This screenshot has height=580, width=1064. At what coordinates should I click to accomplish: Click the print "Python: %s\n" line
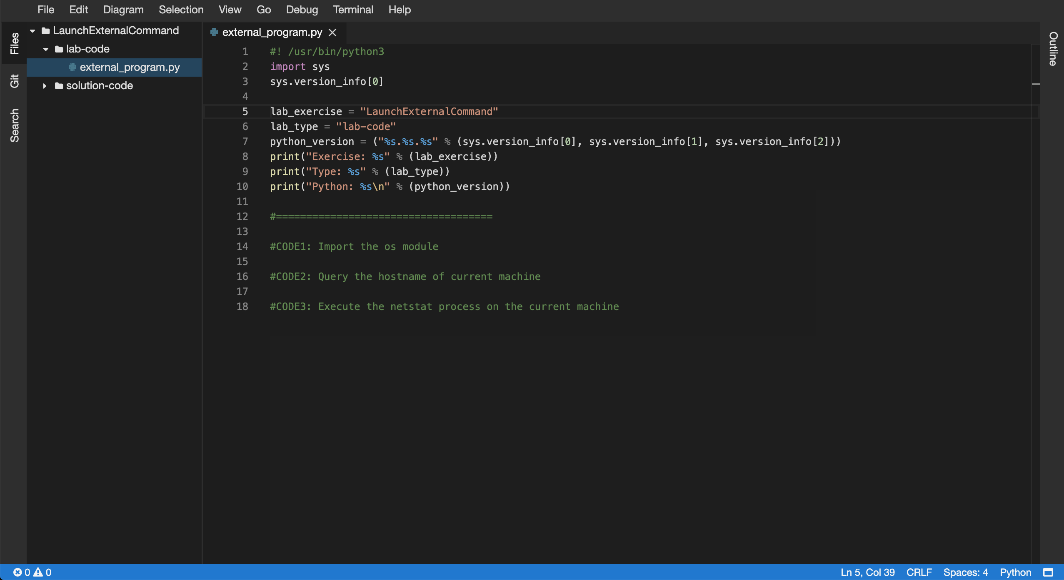(390, 186)
